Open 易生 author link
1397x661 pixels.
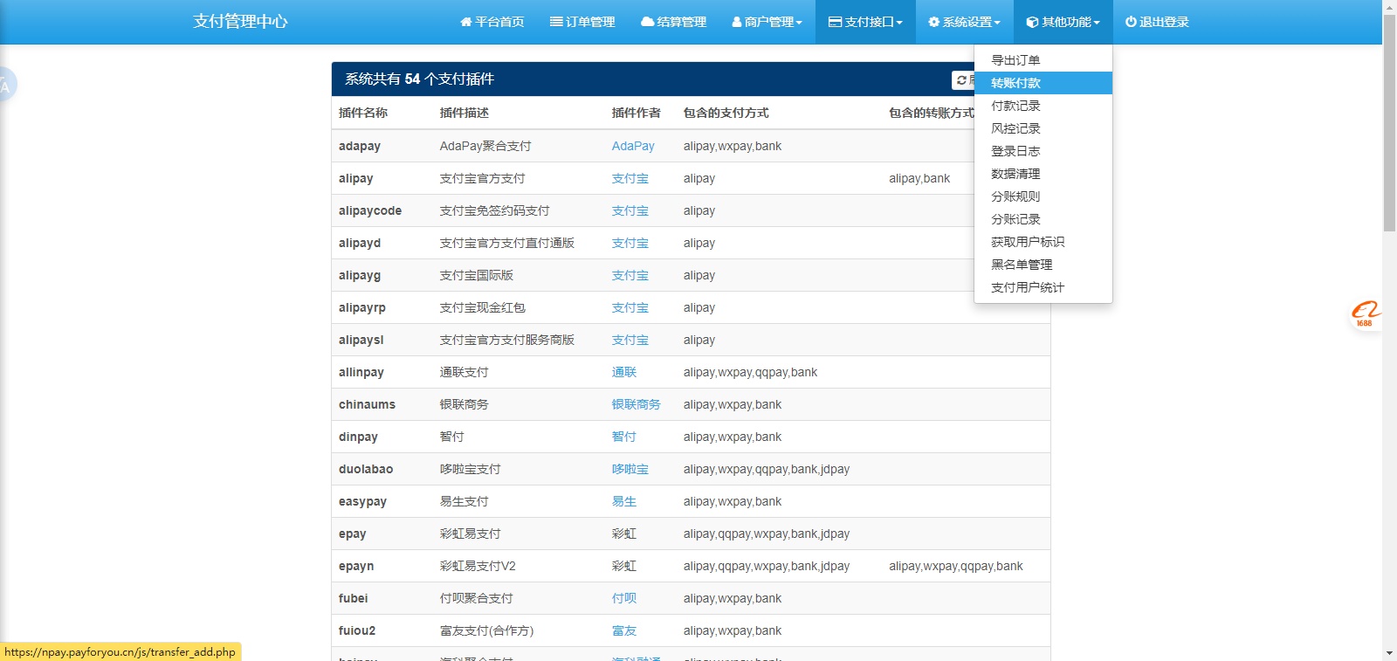pyautogui.click(x=624, y=501)
